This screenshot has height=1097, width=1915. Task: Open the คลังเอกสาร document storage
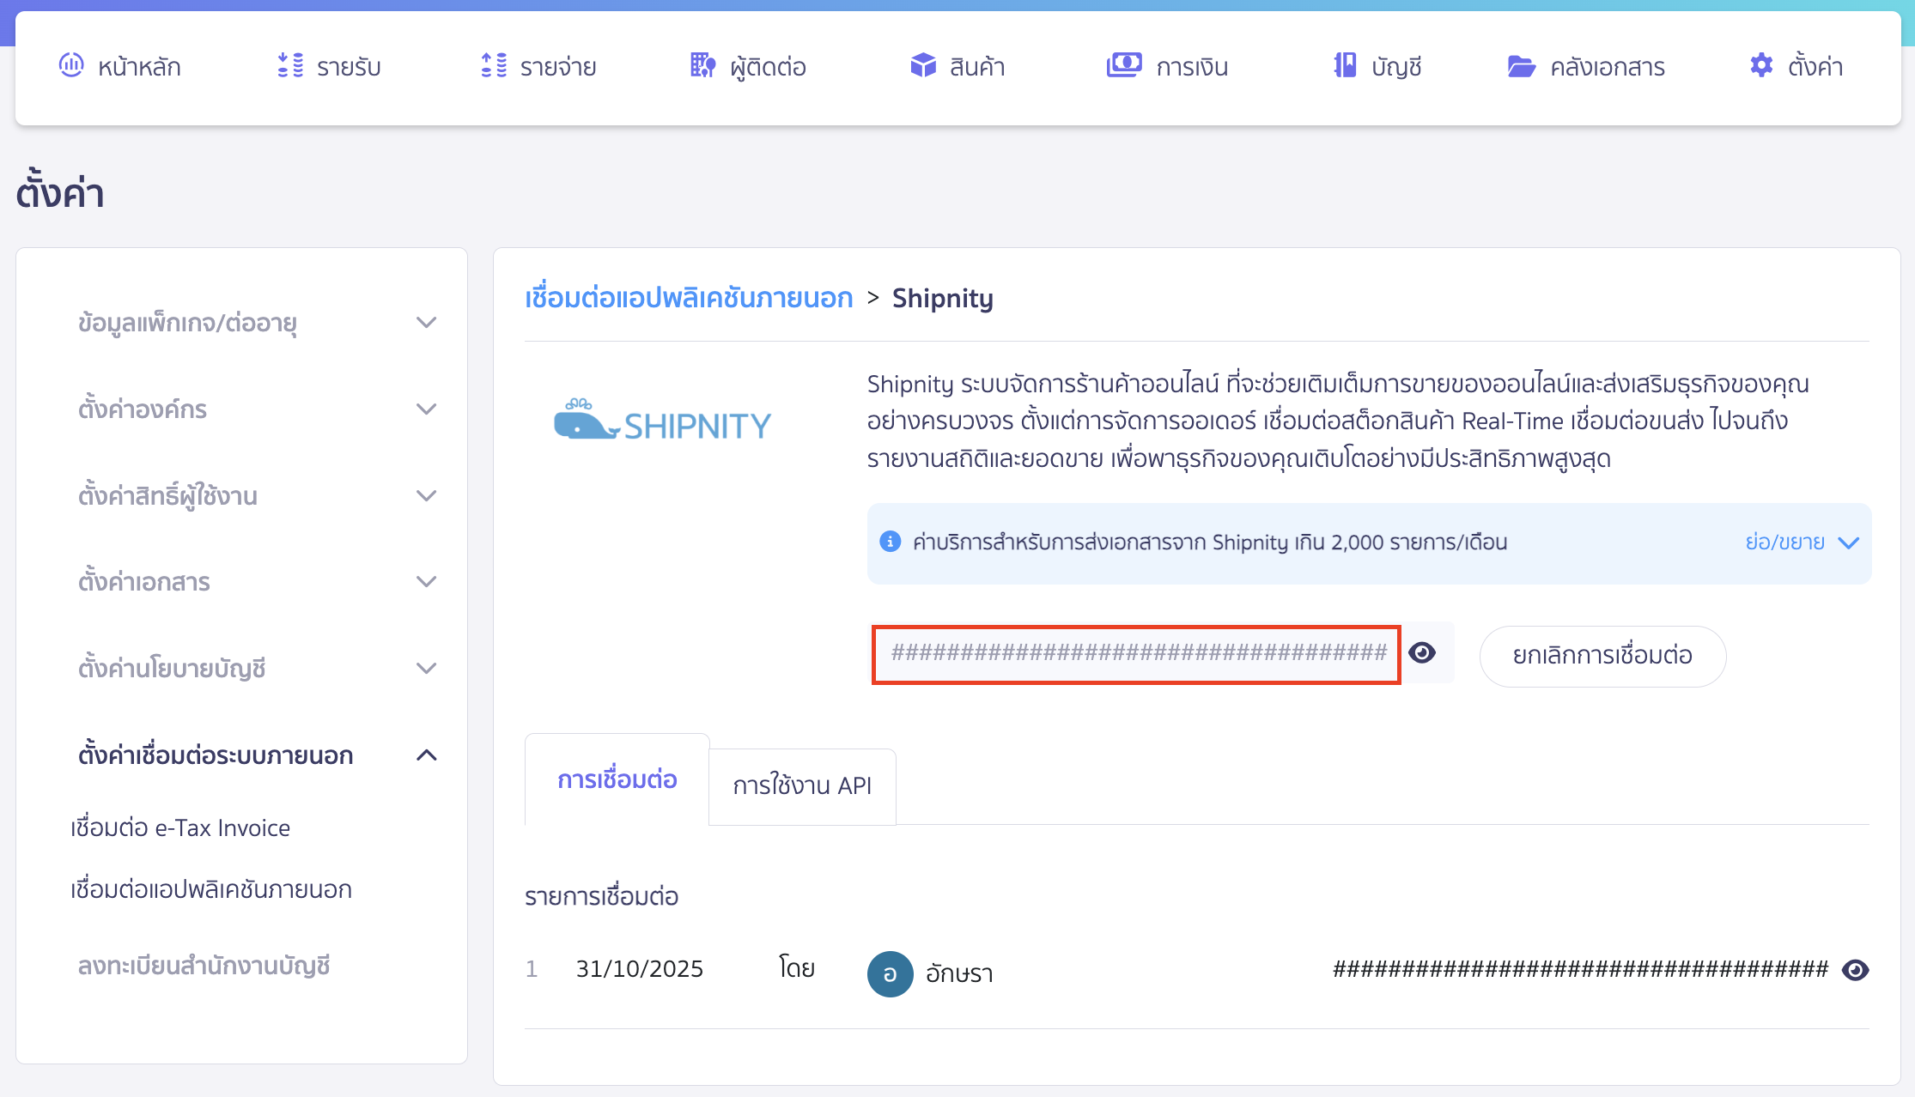click(1585, 66)
